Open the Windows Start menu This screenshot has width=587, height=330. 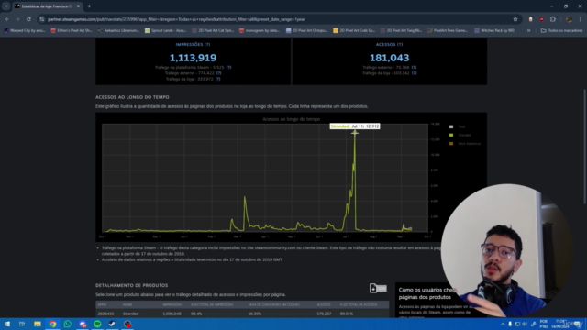point(7,324)
